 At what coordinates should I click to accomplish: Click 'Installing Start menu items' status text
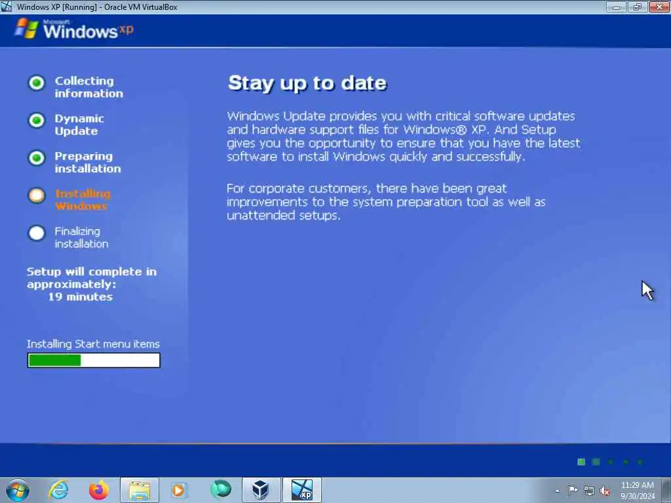pos(93,344)
